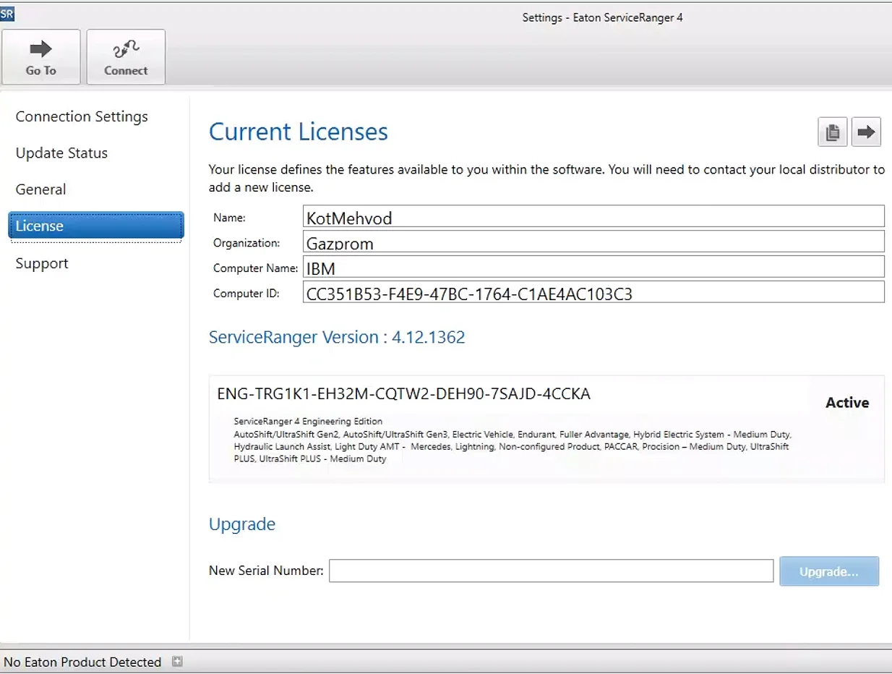Click the Go To arrow button
Screen dimensions: 892x674
point(41,57)
